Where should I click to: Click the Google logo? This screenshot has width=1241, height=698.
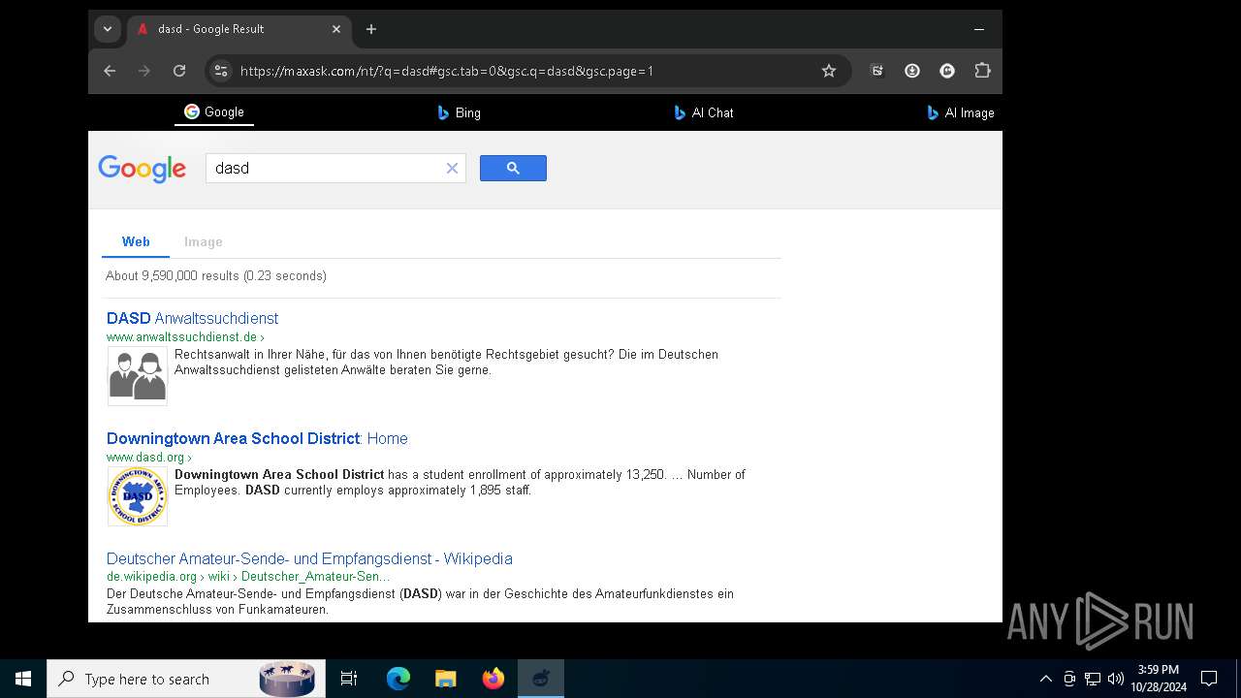point(142,169)
